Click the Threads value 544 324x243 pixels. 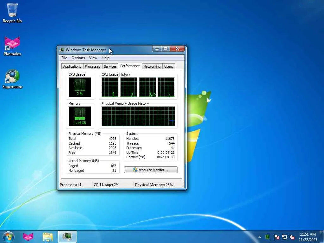click(x=172, y=143)
